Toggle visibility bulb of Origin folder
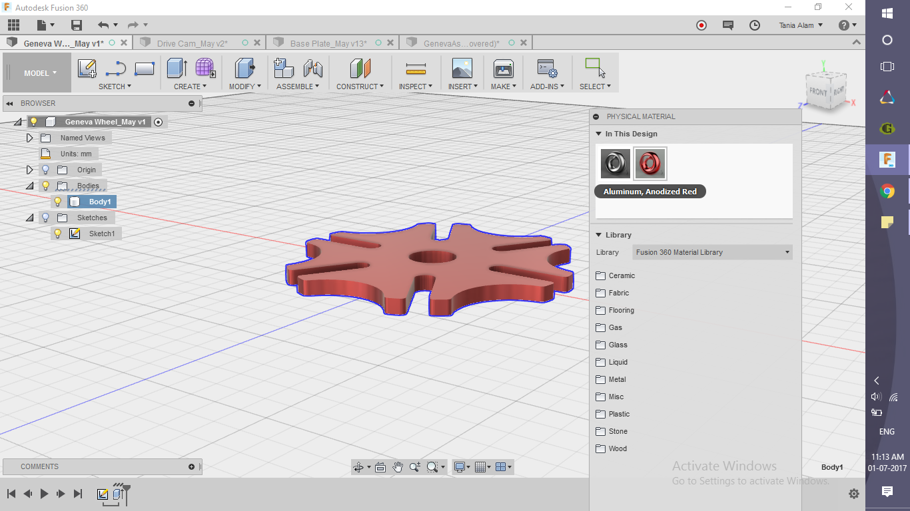The image size is (910, 511). click(45, 170)
